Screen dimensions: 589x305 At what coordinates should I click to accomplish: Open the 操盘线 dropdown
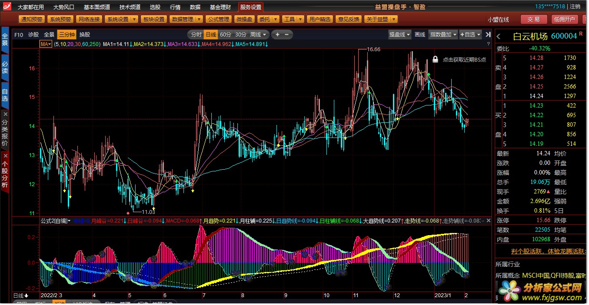[400, 35]
